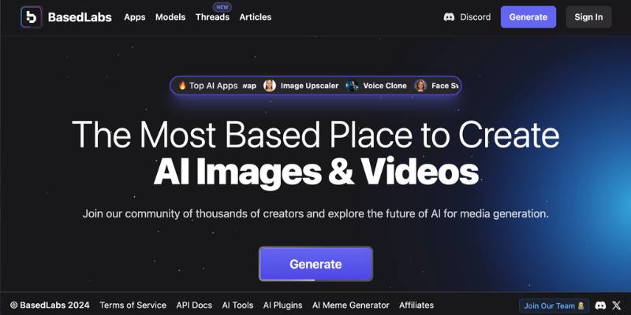The image size is (631, 315).
Task: Click the Face Swap avatar thumbnail
Action: tap(420, 86)
